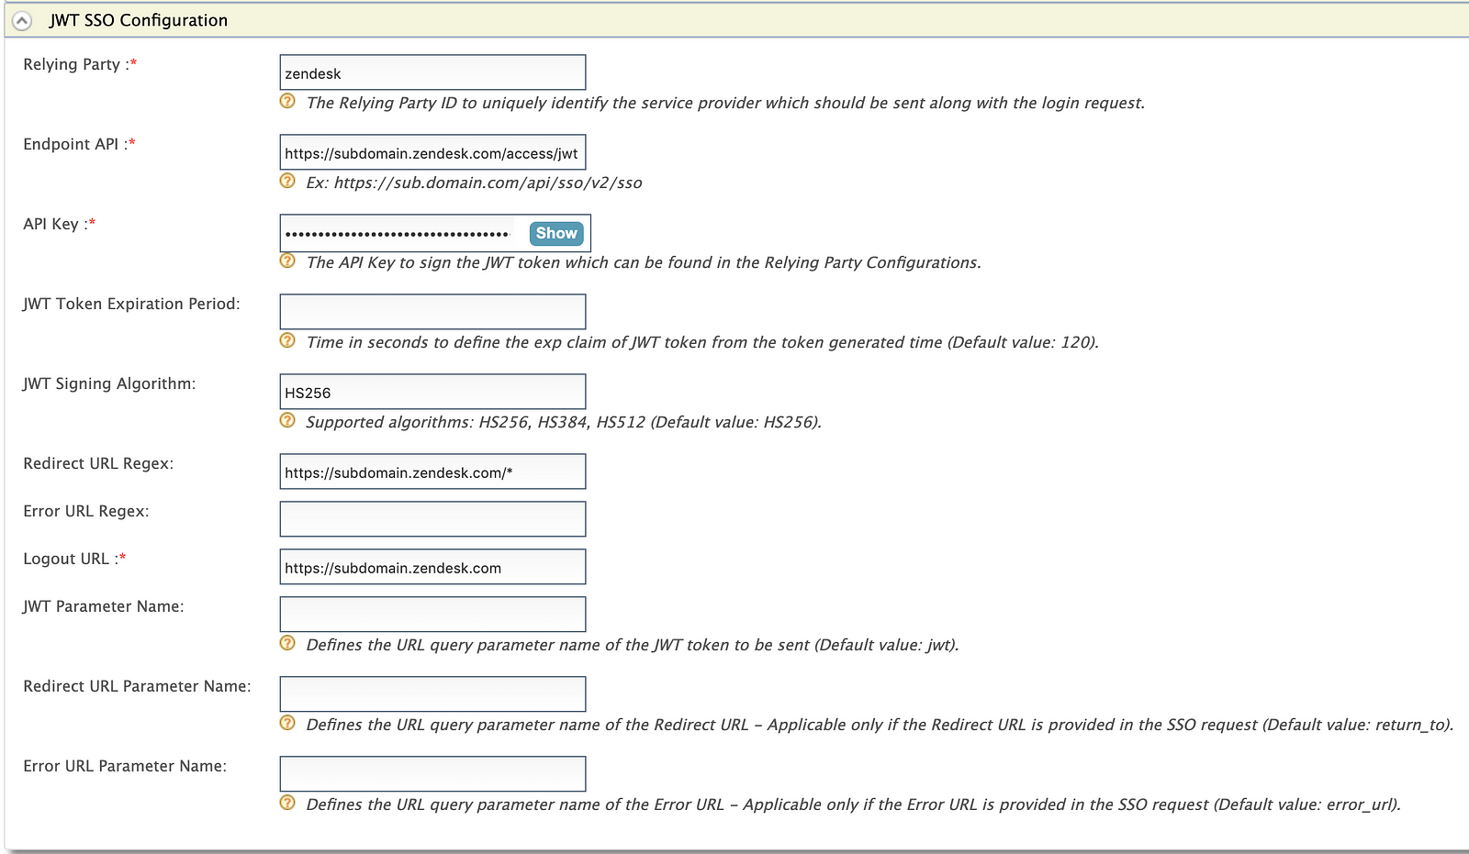Screen dimensions: 1469x854
Task: Focus the JWT Parameter Name field
Action: (432, 615)
